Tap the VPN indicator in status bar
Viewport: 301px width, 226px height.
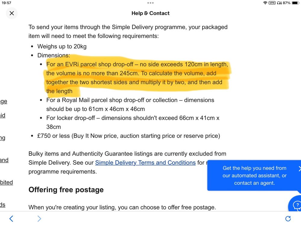click(x=272, y=3)
